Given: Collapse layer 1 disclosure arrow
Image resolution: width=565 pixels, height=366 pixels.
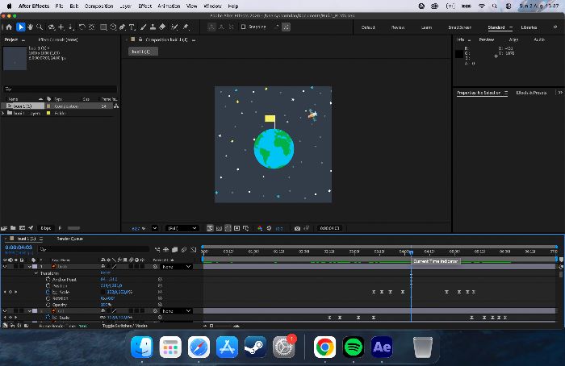Looking at the screenshot, I should [30, 267].
